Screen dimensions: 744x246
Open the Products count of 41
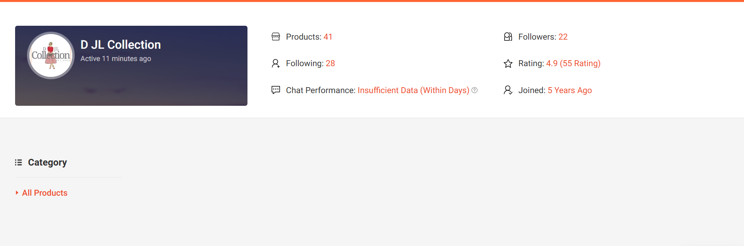[328, 37]
